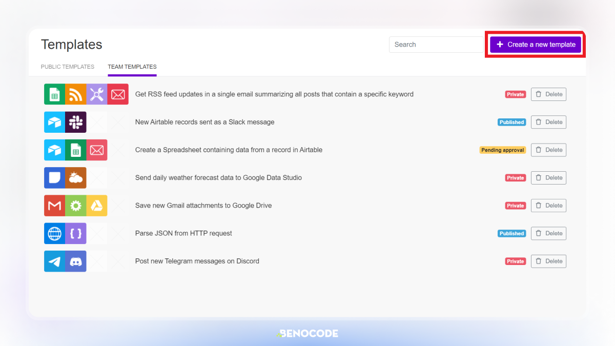Screen dimensions: 615x346
Task: Open 'Get RSS feed updates in a single email' template
Action: tap(274, 94)
